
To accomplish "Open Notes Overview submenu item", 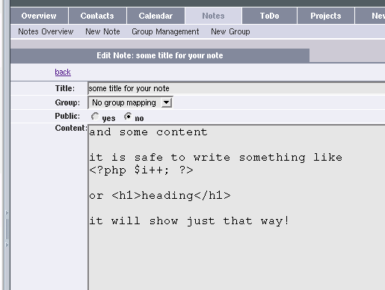I will tap(46, 31).
